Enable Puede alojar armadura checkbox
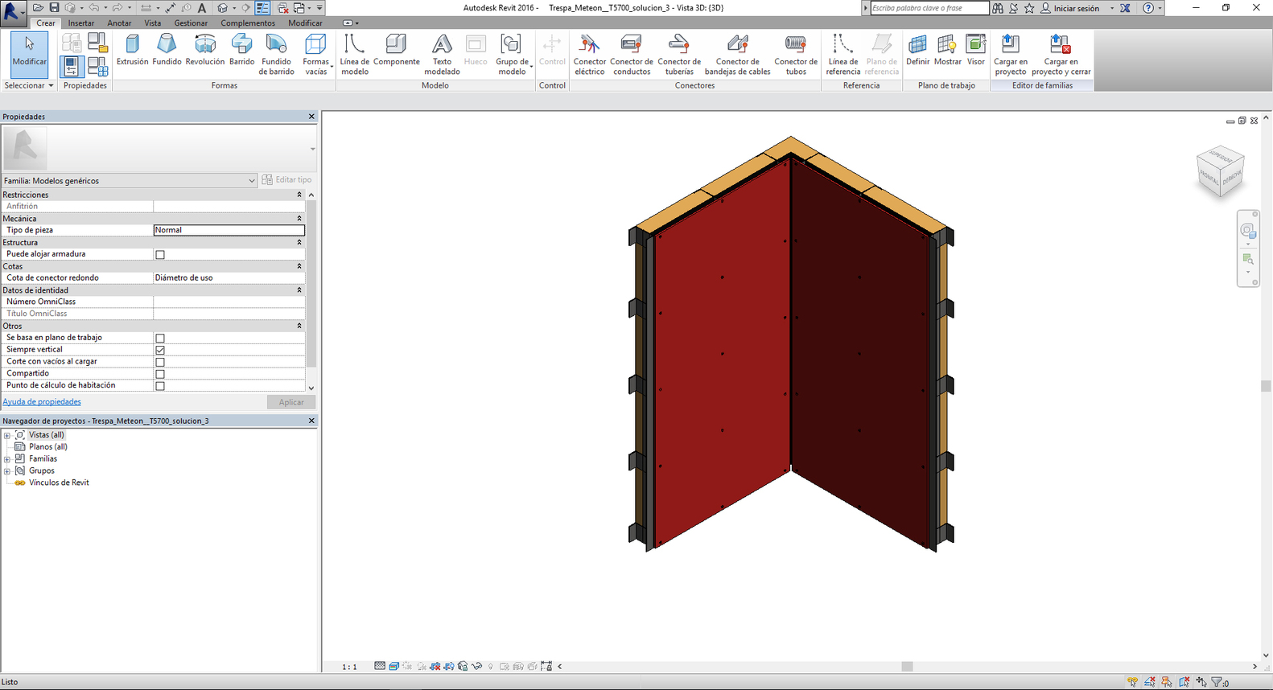This screenshot has width=1273, height=690. click(160, 255)
